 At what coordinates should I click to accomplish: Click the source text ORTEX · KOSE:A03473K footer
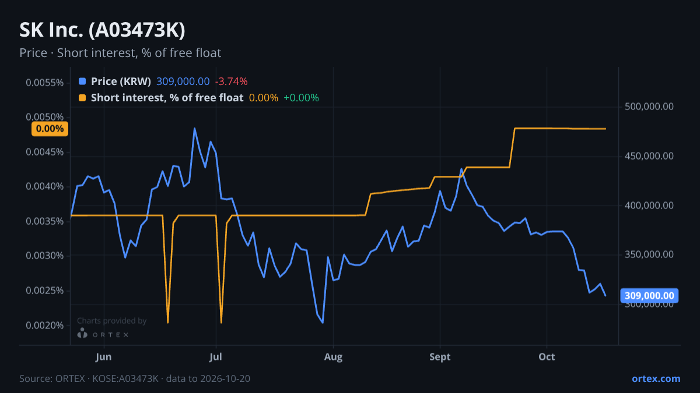click(135, 378)
